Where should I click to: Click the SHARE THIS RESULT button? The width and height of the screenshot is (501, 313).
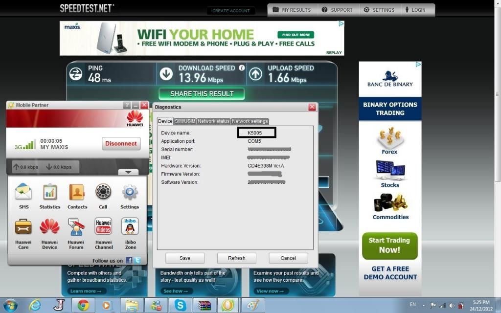(x=202, y=94)
